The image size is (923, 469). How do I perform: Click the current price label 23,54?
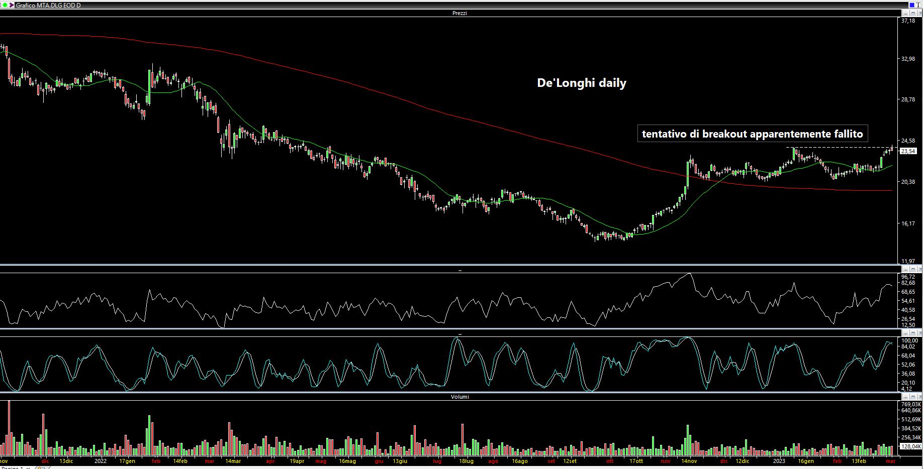(x=908, y=151)
